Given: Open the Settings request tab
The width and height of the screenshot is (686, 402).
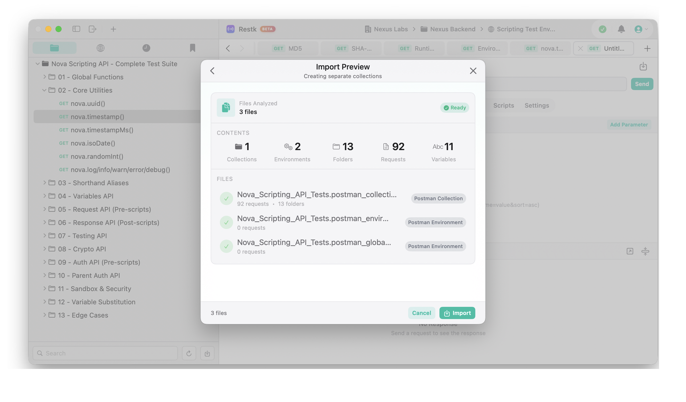Looking at the screenshot, I should click(537, 105).
